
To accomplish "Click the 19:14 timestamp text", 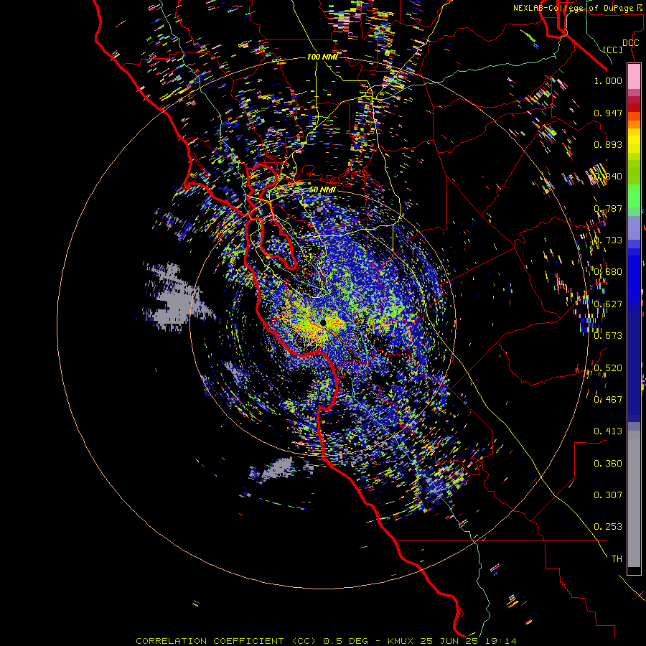I will click(x=501, y=641).
